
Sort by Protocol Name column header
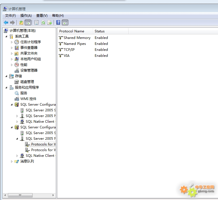(75, 31)
